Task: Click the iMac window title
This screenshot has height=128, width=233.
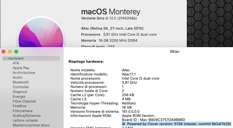Action: click(175, 52)
